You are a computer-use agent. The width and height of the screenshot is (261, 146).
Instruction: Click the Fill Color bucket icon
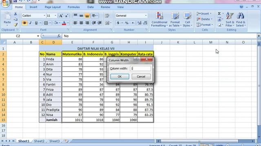tap(56, 23)
